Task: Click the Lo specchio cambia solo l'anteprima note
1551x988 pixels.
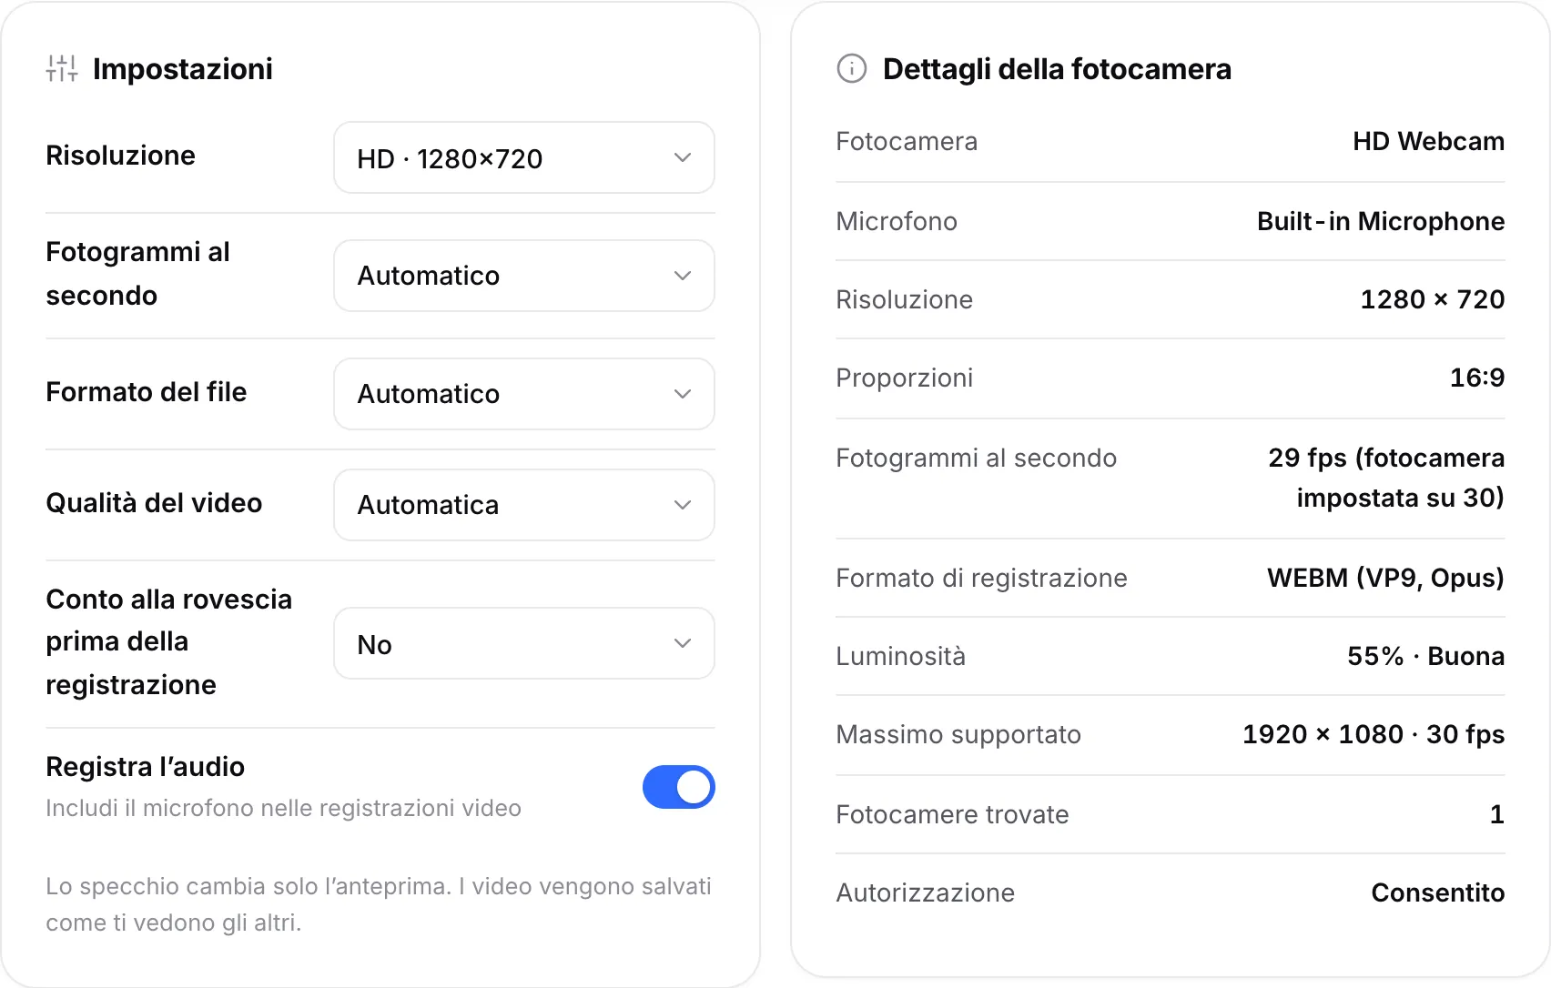Action: (379, 904)
